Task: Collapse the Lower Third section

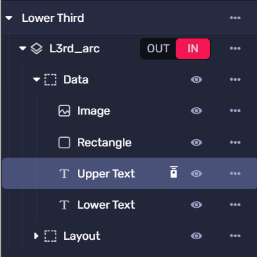Action: tap(9, 18)
